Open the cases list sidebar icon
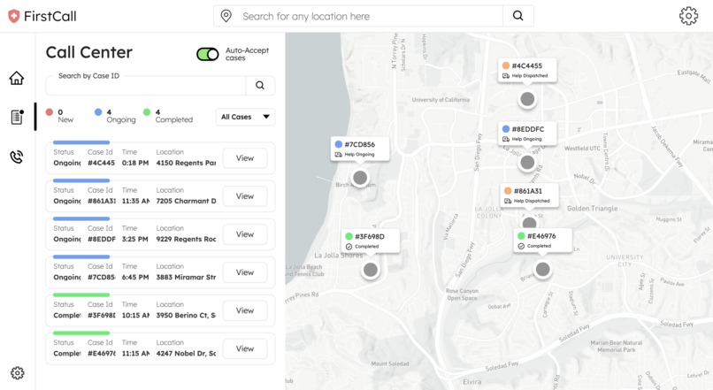713x390 pixels. click(x=17, y=117)
